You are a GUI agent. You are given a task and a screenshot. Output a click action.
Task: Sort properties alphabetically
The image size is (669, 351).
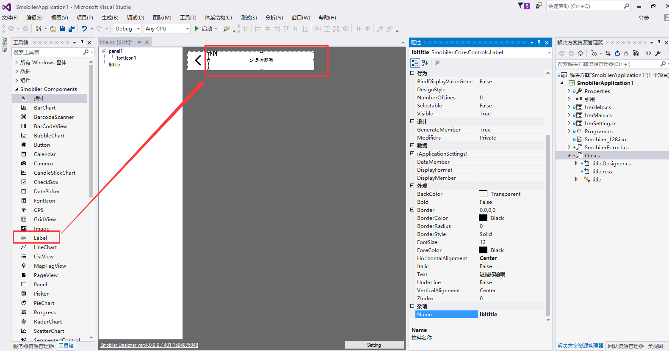pos(425,63)
